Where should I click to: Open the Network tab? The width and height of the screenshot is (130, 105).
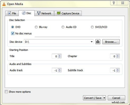44,13
